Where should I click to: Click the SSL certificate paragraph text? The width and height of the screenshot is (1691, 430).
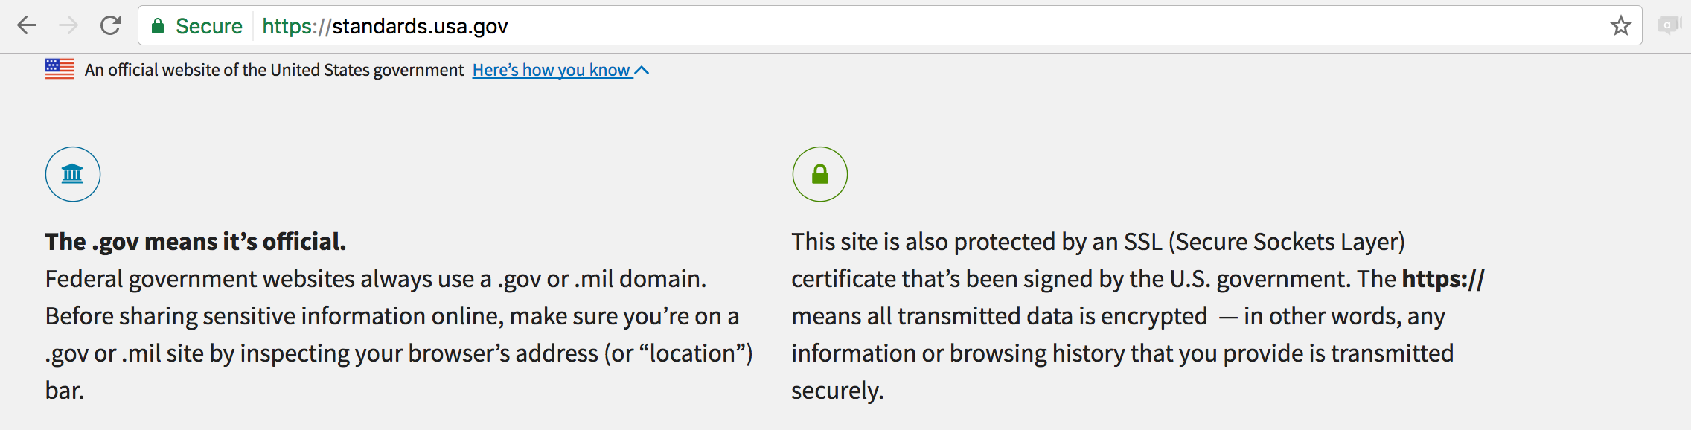point(1116,315)
